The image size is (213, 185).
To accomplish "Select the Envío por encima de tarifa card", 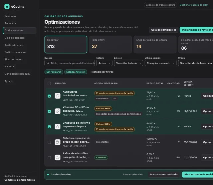I will pyautogui.click(x=155, y=44).
